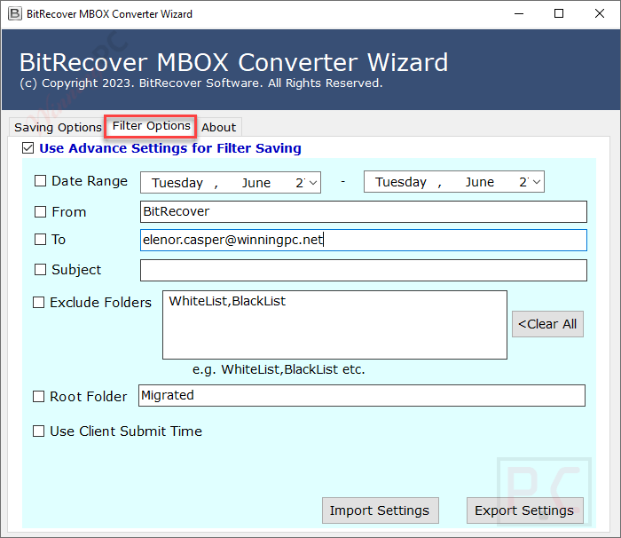Enable the Date Range checkbox
The width and height of the screenshot is (621, 538).
pyautogui.click(x=40, y=181)
